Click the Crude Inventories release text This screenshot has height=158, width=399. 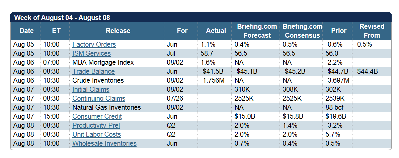[x=98, y=80]
